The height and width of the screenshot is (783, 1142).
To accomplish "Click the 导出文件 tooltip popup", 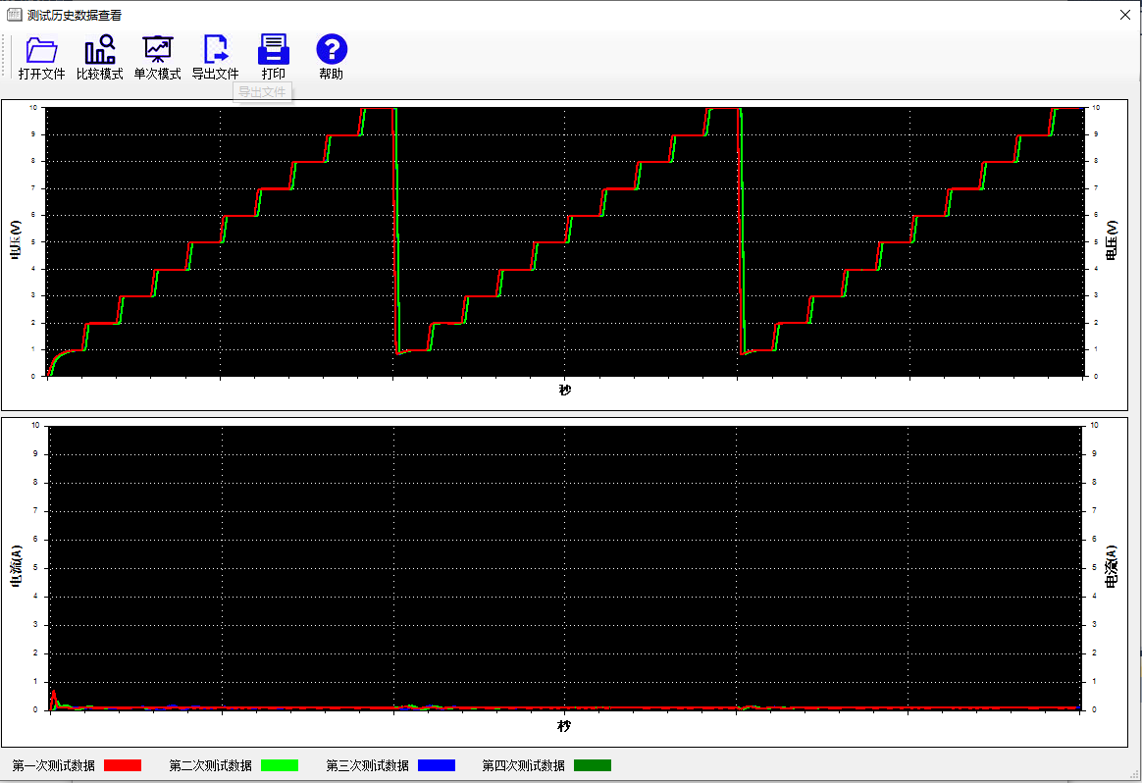I will click(x=262, y=92).
